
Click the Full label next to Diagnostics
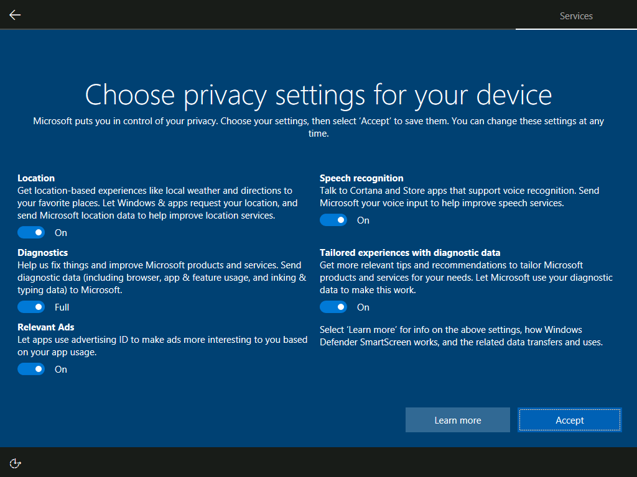62,306
